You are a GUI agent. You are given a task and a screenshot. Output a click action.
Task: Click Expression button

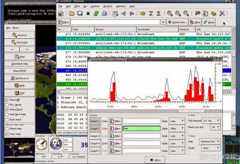click(x=177, y=22)
